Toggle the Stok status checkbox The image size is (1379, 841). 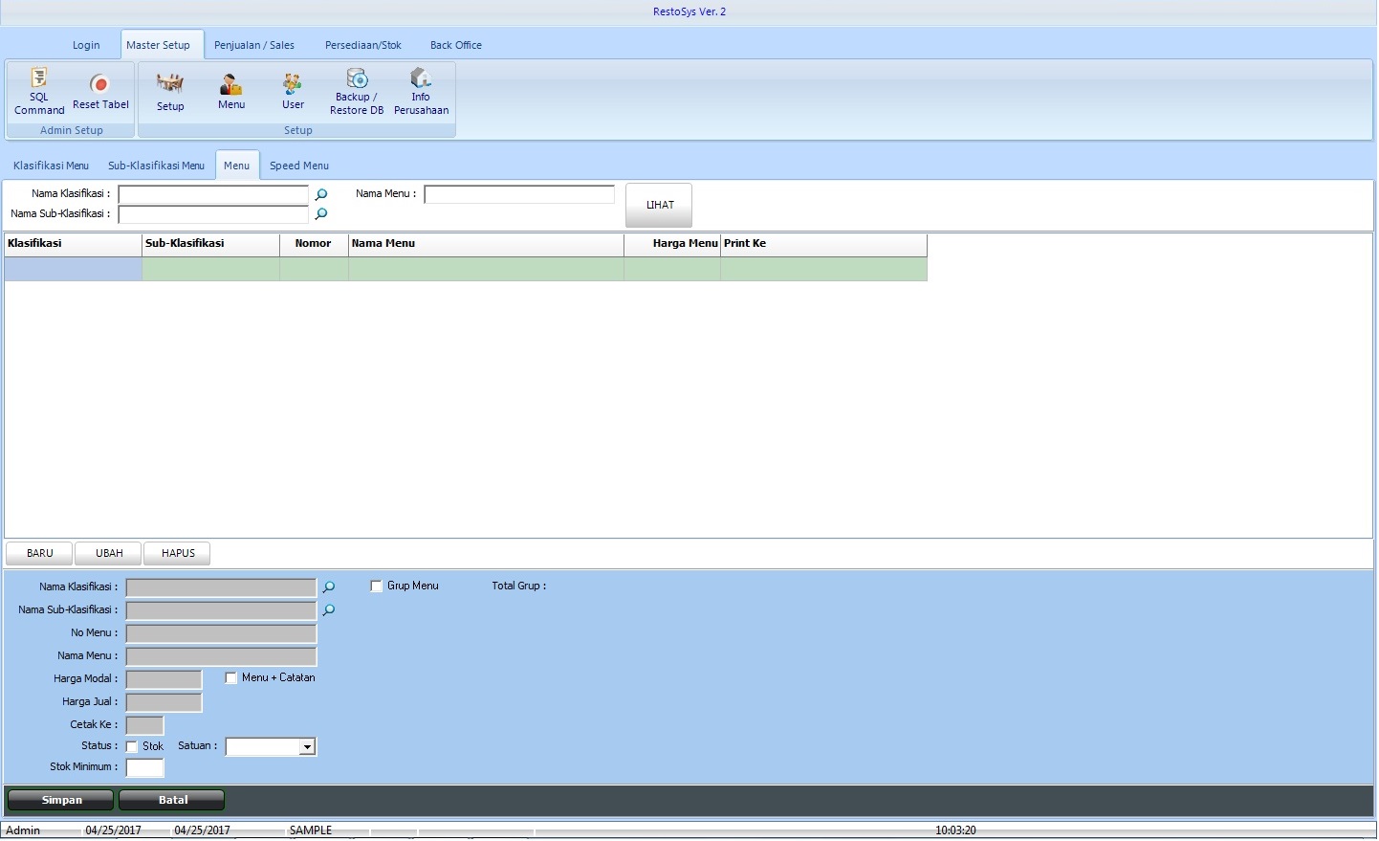pyautogui.click(x=132, y=747)
